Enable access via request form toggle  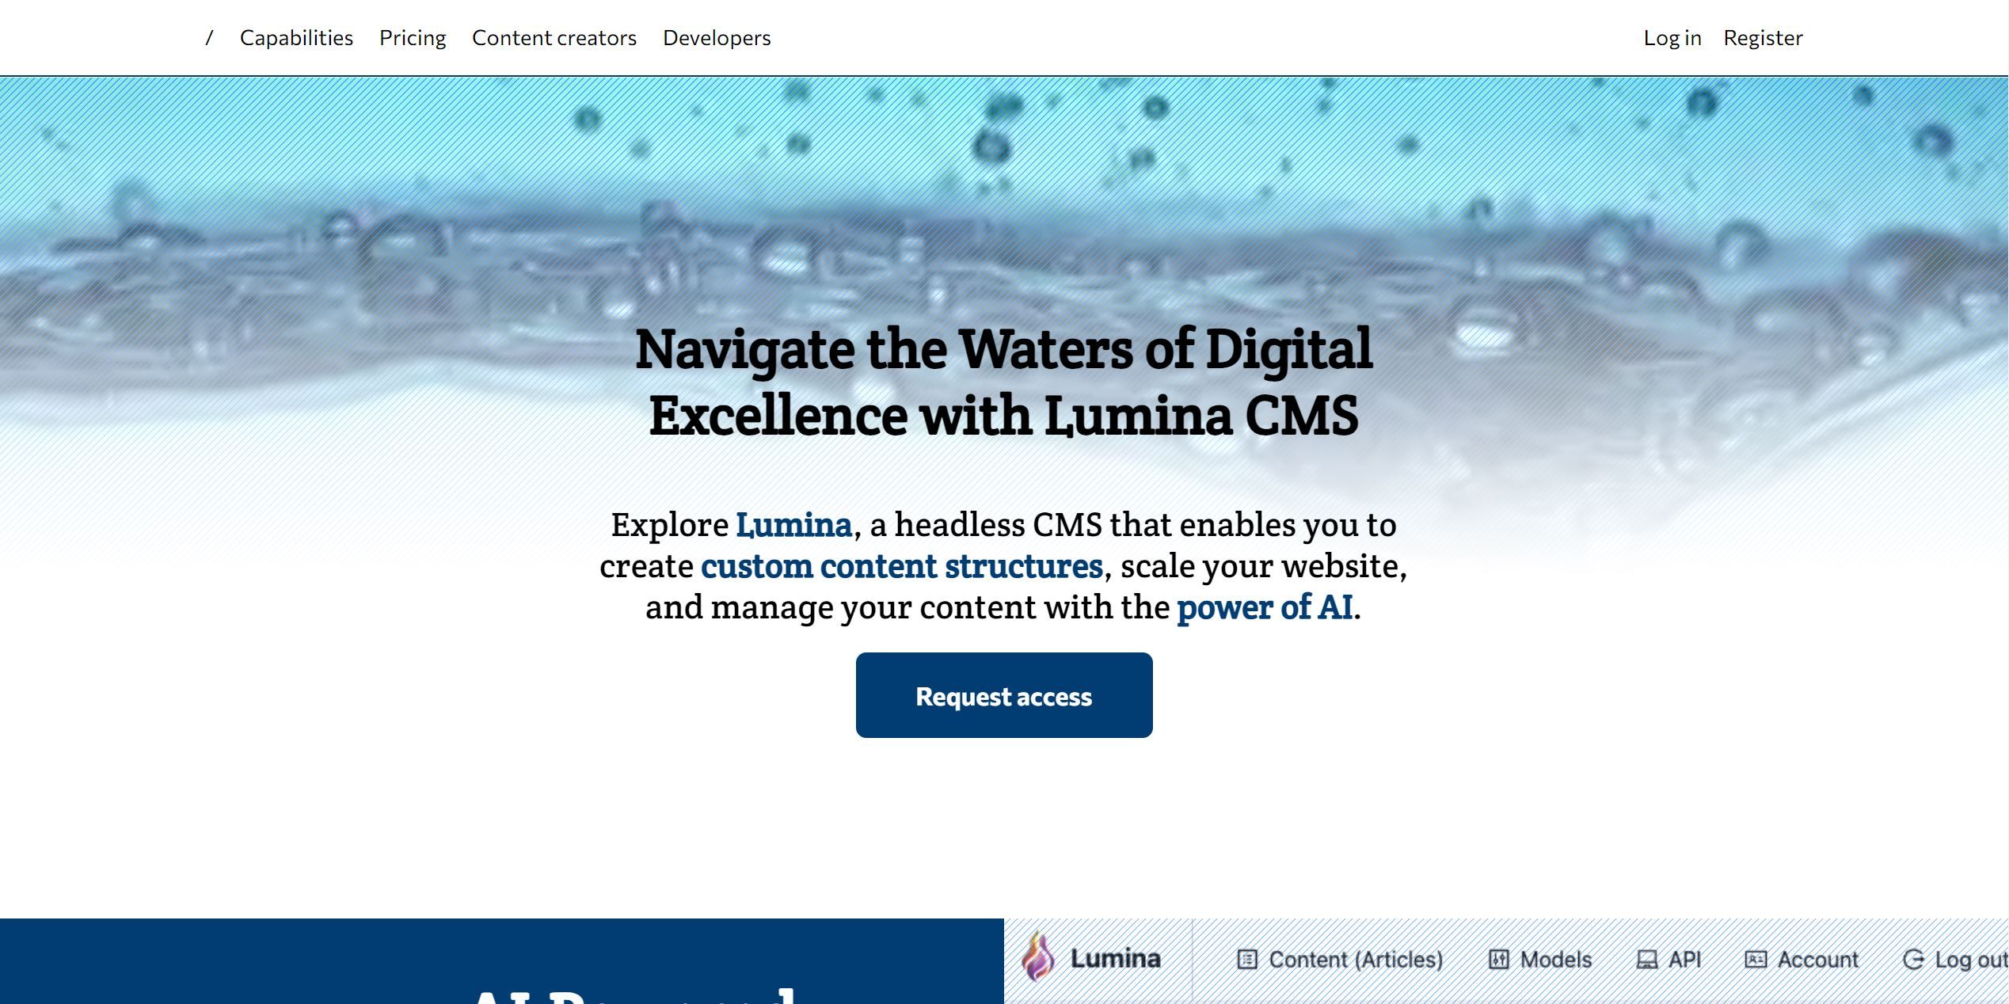[x=1003, y=694]
